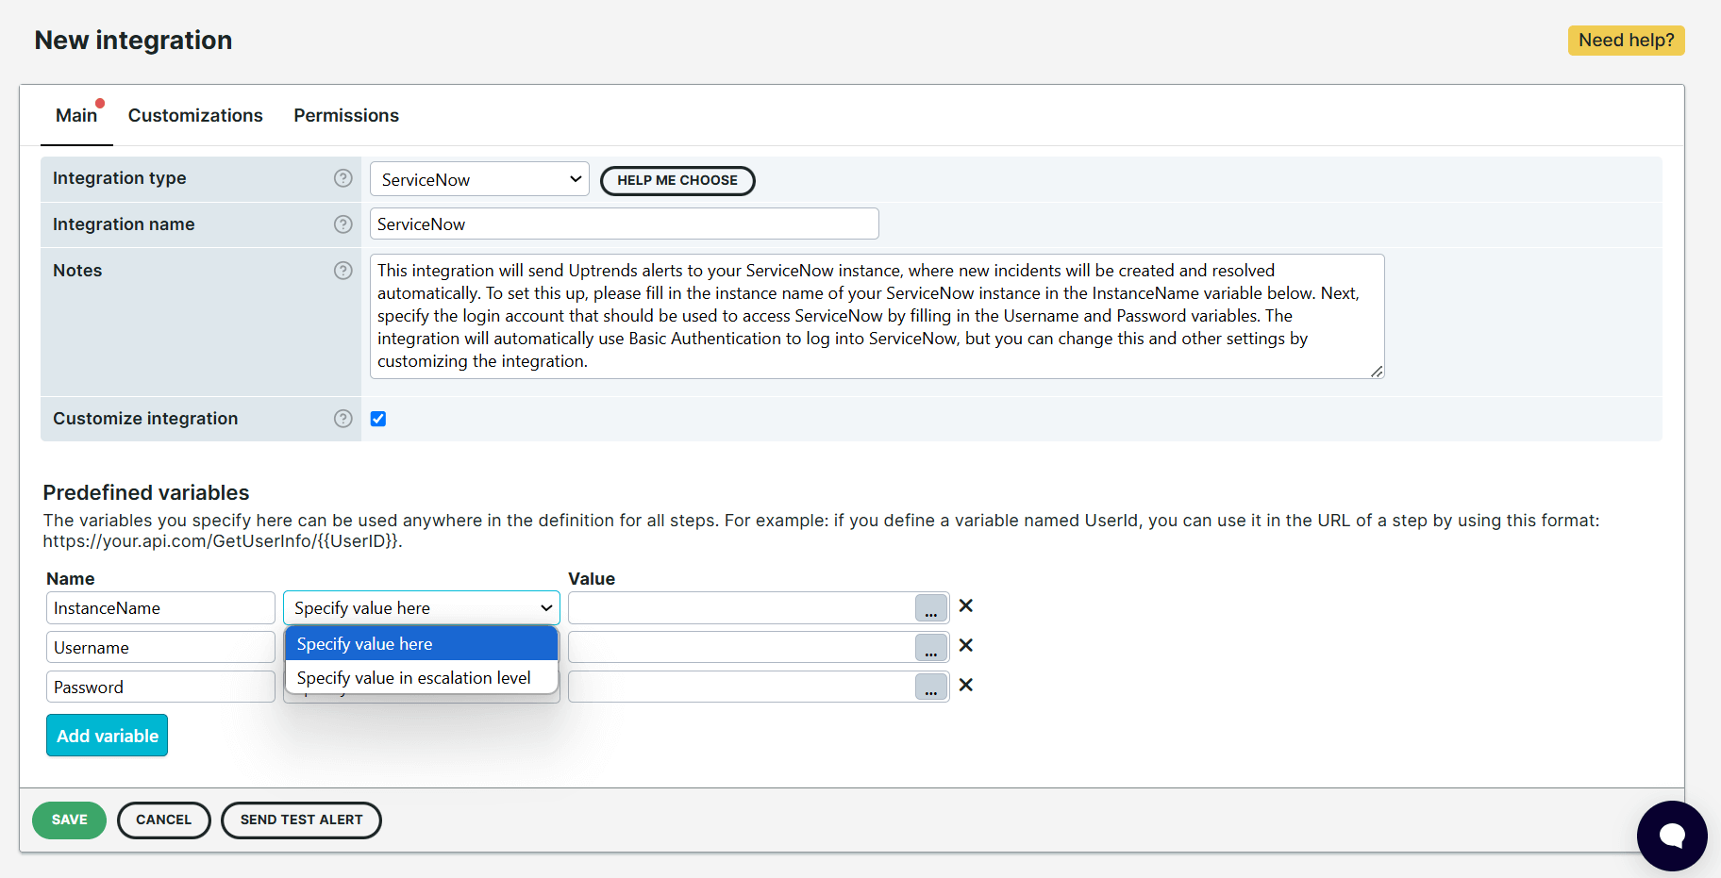Open value picker for InstanceName row
The height and width of the screenshot is (878, 1721).
(931, 608)
